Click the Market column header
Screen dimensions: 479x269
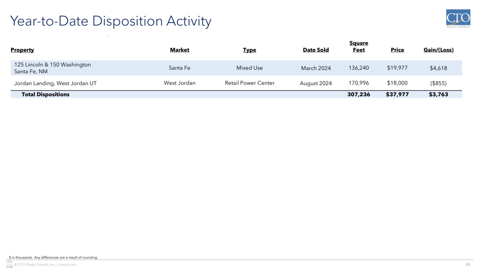pyautogui.click(x=179, y=50)
